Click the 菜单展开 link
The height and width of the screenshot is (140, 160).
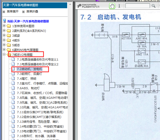(x=13, y=11)
